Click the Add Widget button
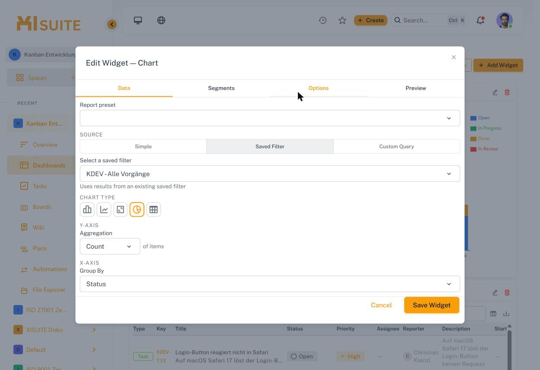This screenshot has height=370, width=540. point(498,65)
